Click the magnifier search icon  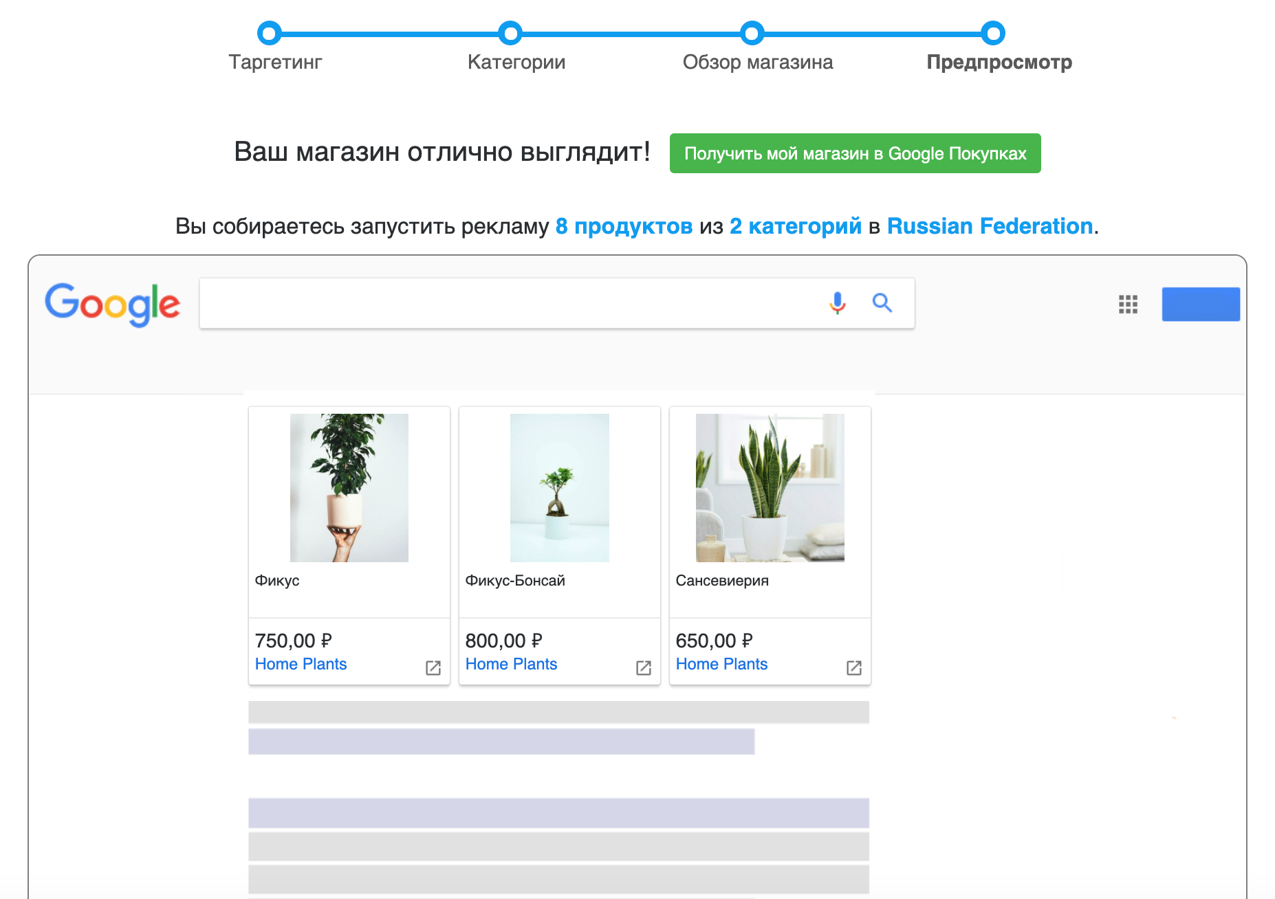coord(882,302)
